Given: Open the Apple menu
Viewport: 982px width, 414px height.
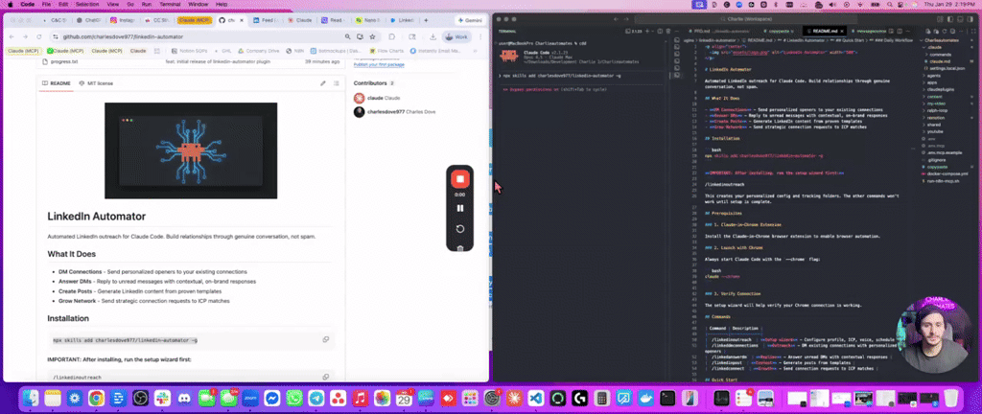Looking at the screenshot, I should (9, 4).
